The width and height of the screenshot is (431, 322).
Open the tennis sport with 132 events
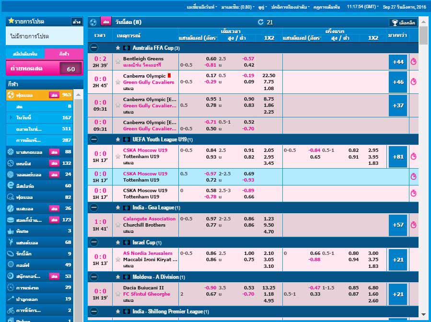[40, 163]
